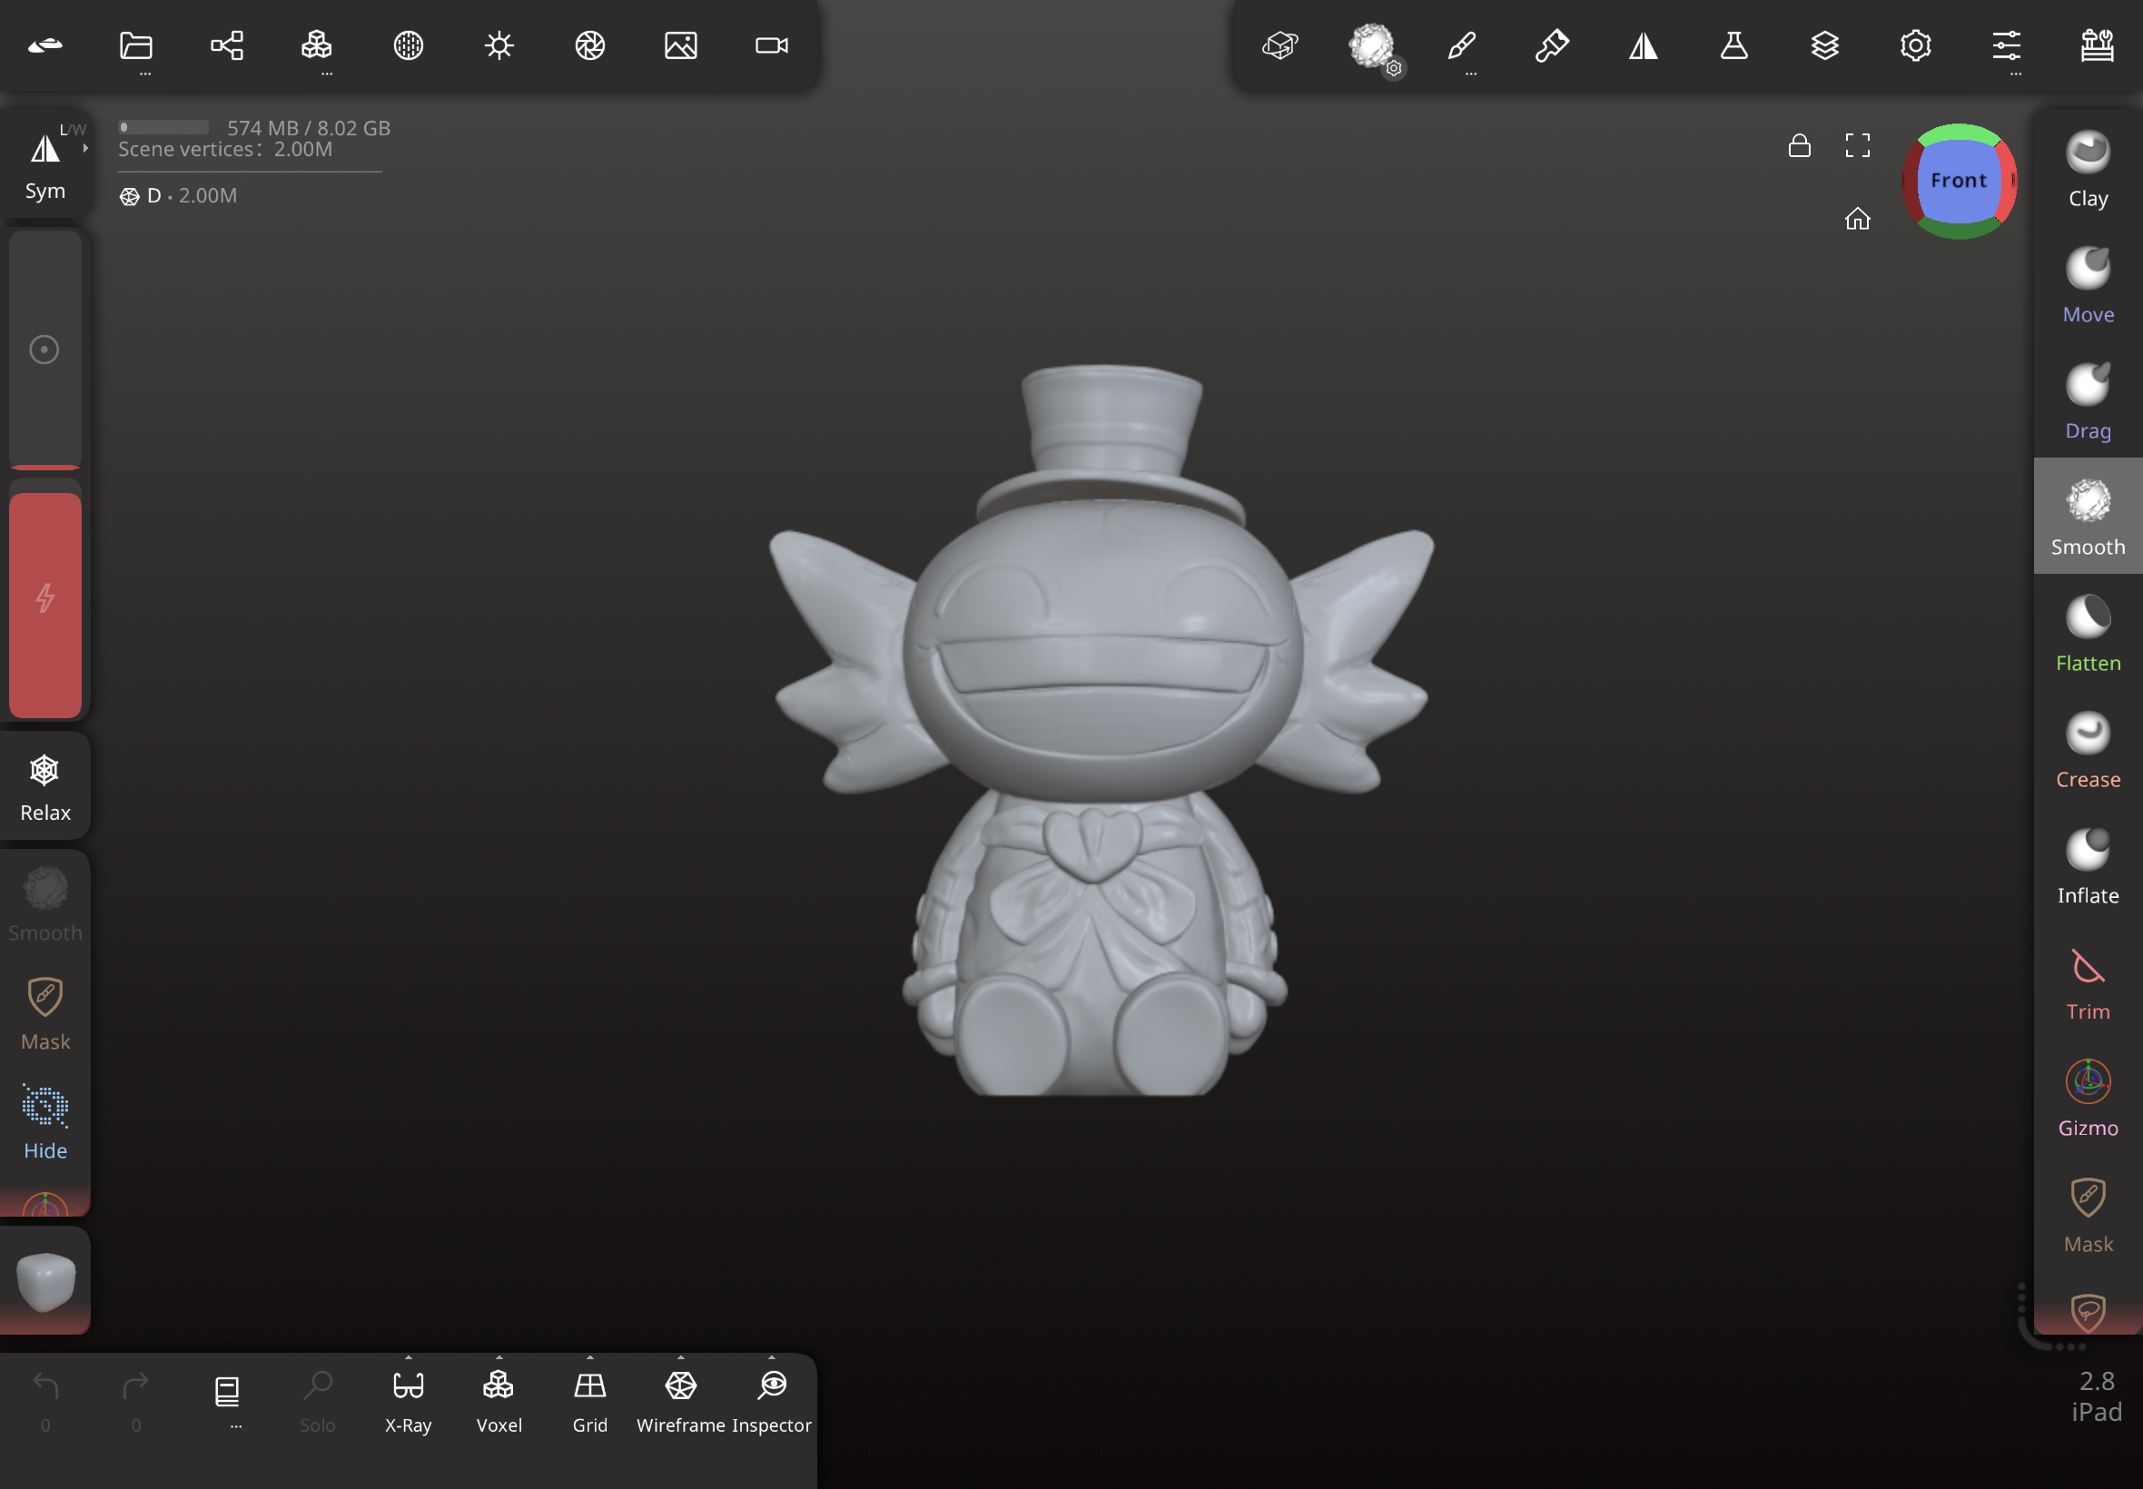The image size is (2143, 1489).
Task: Expand the Sym options arrow
Action: (84, 147)
